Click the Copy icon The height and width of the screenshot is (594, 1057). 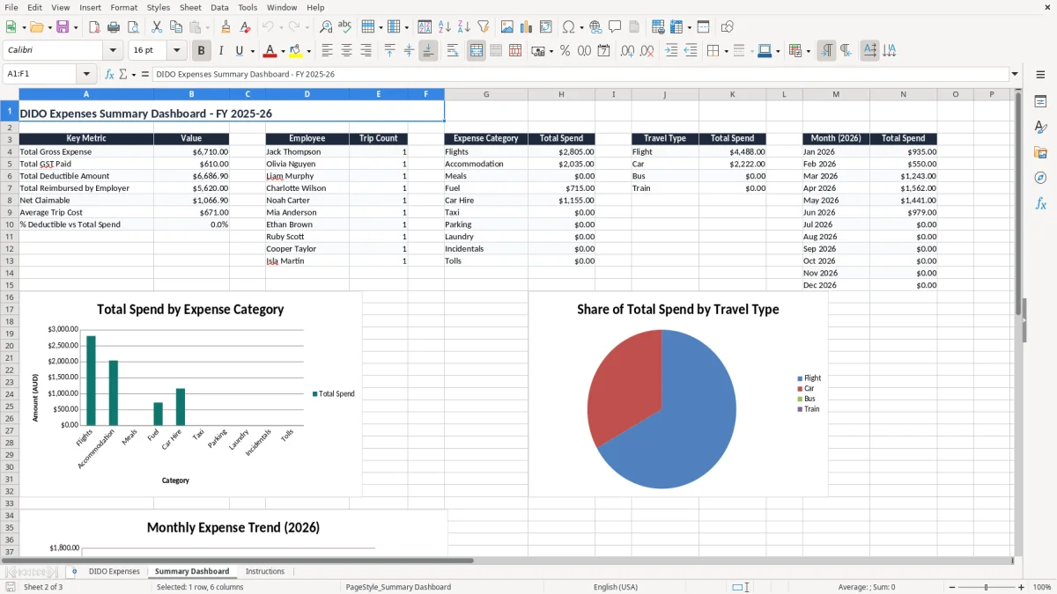click(x=176, y=27)
